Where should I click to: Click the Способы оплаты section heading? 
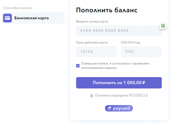pos(18,8)
